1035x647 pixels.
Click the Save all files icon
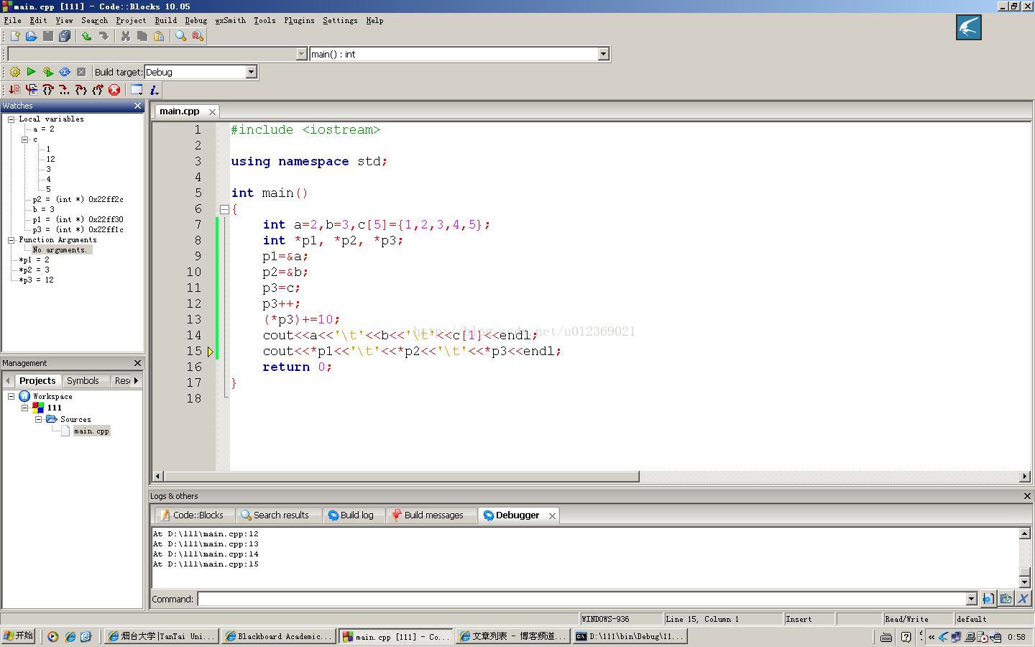click(x=64, y=36)
